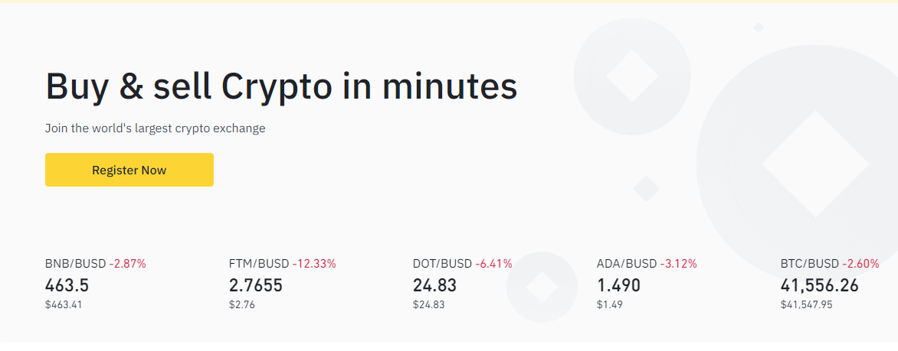Open the DOT/BUSD trading pair
This screenshot has width=898, height=351.
pos(442,264)
